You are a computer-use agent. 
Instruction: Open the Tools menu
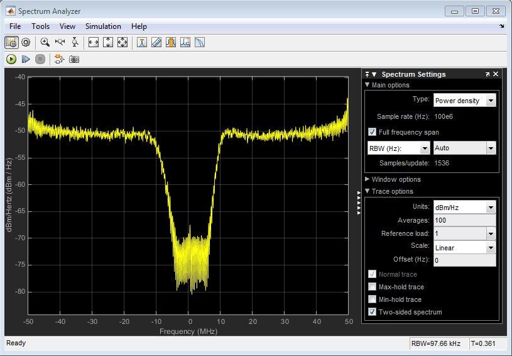pyautogui.click(x=40, y=26)
